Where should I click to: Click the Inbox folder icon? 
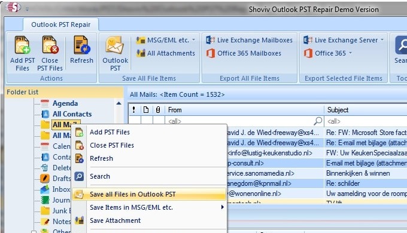point(45,189)
